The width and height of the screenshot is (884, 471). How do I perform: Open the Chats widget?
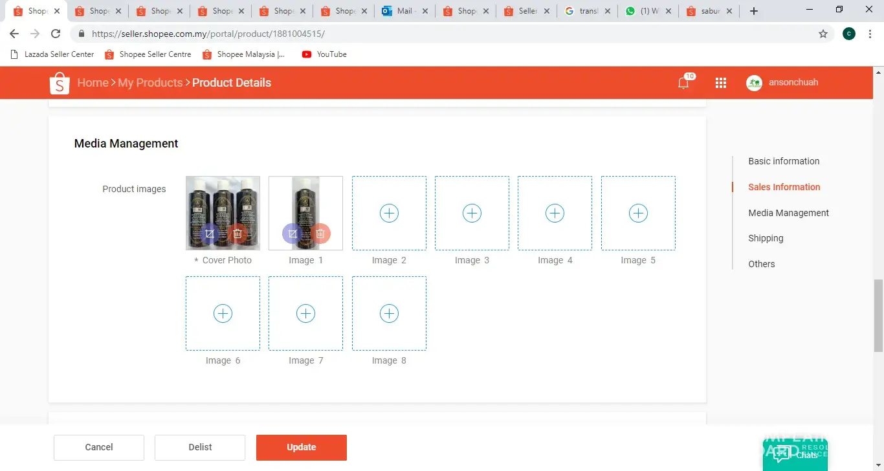(795, 454)
